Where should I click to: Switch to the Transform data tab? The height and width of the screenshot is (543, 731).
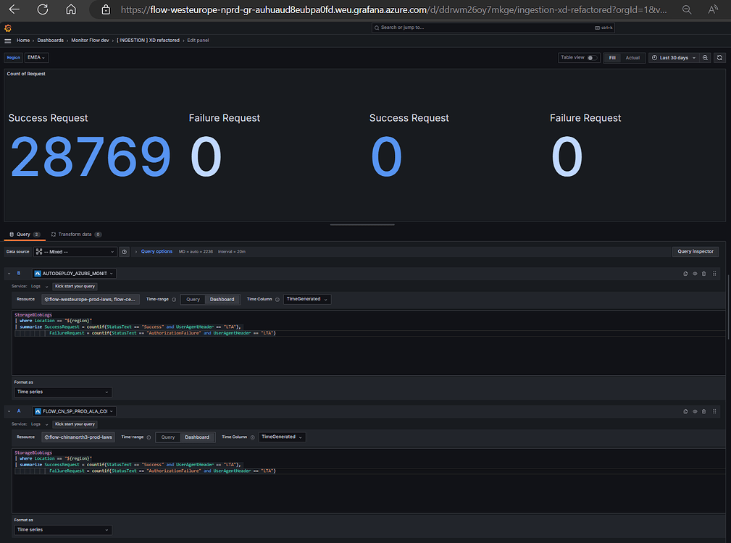(x=75, y=235)
